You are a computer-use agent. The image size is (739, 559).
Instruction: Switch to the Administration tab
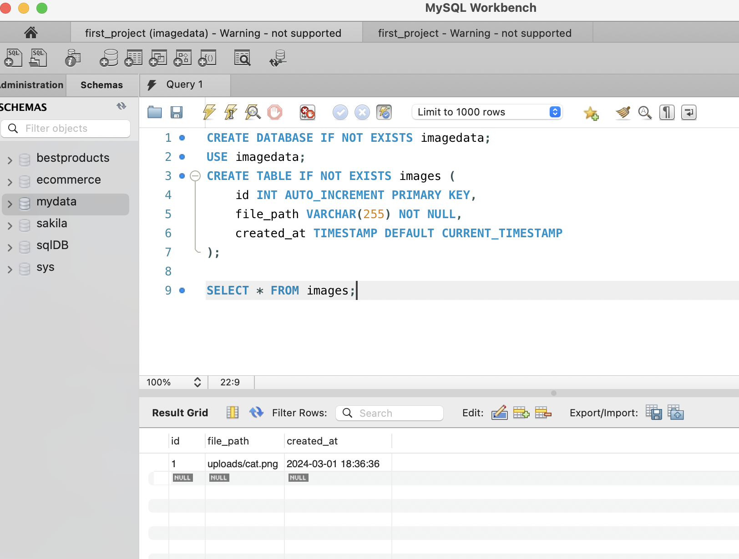pyautogui.click(x=32, y=85)
